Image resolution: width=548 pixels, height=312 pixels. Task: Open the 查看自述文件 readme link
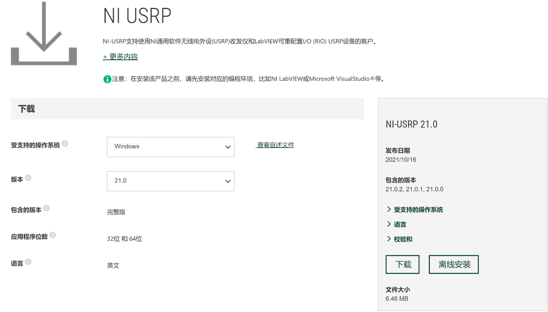pos(275,144)
